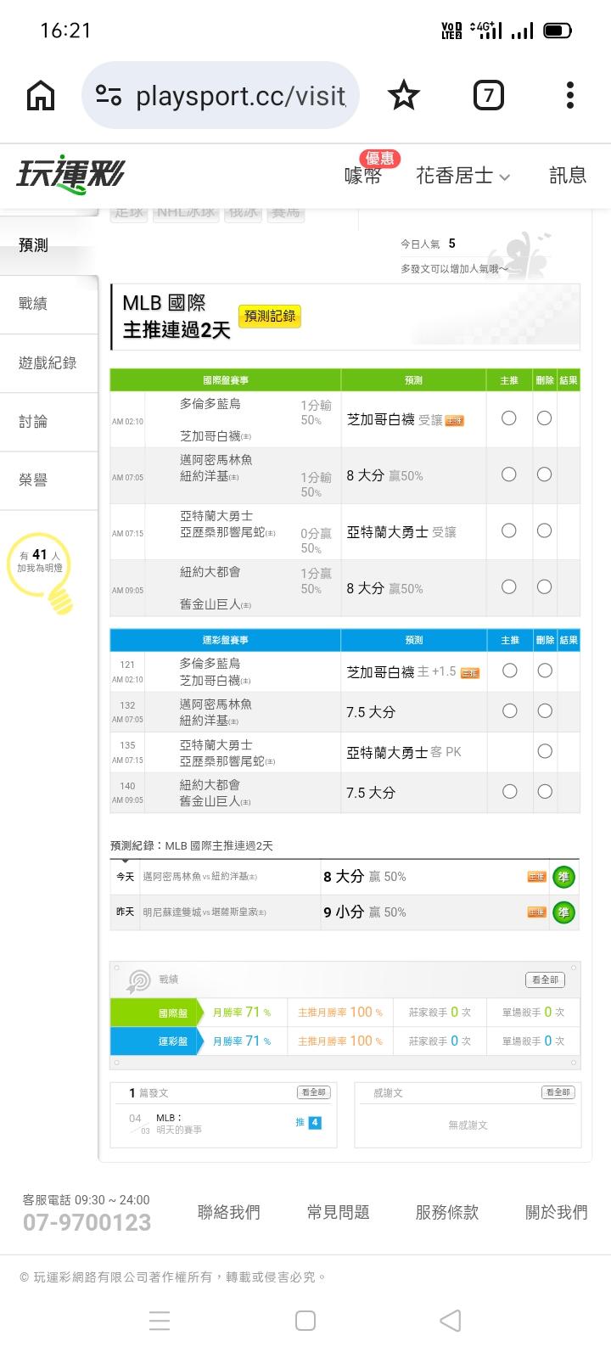The image size is (611, 1358).
Task: Expand all records with 看全部 in 戰績
Action: tap(545, 979)
